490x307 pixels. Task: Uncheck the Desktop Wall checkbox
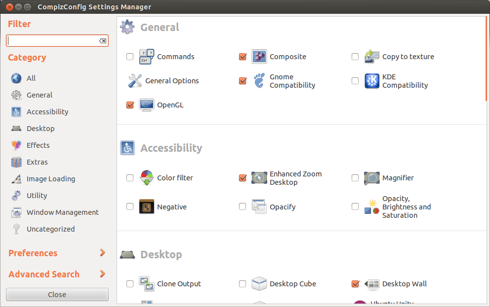[355, 284]
